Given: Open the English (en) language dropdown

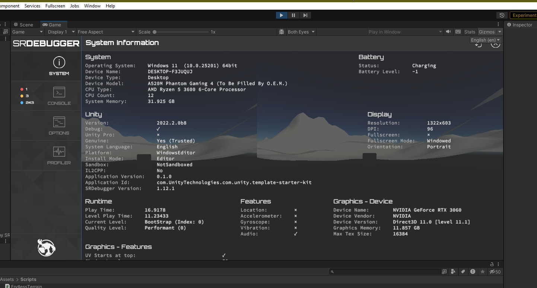Looking at the screenshot, I should click(x=485, y=40).
